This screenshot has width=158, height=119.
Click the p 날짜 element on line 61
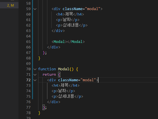pyautogui.click(x=68, y=20)
